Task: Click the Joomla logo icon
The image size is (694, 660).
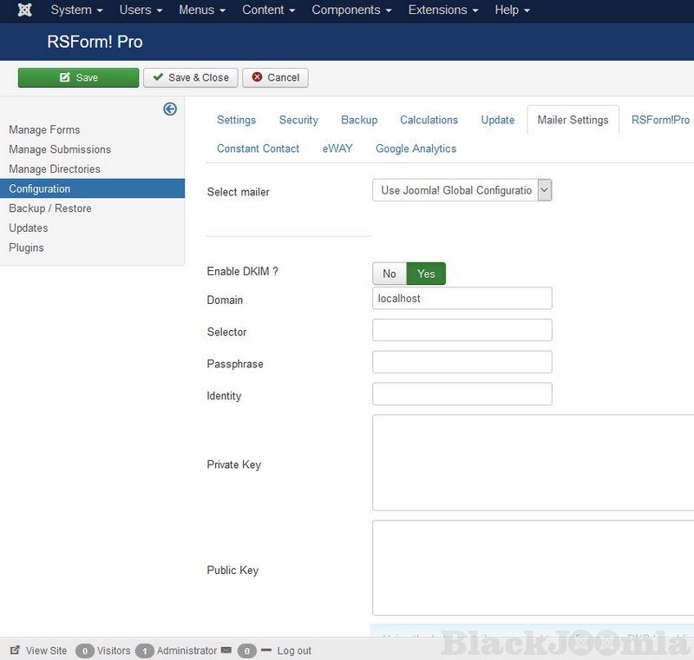Action: pyautogui.click(x=25, y=10)
